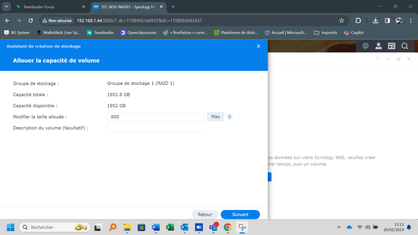Click the info icon beside Max
The image size is (418, 235).
[229, 117]
